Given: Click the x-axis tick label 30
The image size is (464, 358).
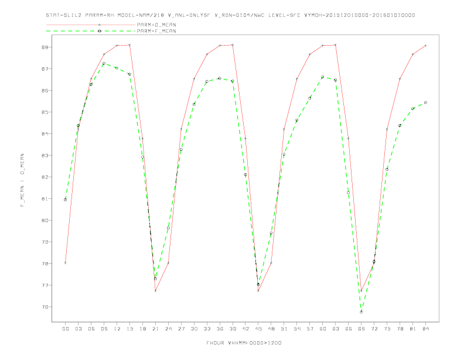Looking at the screenshot, I should [x=194, y=329].
